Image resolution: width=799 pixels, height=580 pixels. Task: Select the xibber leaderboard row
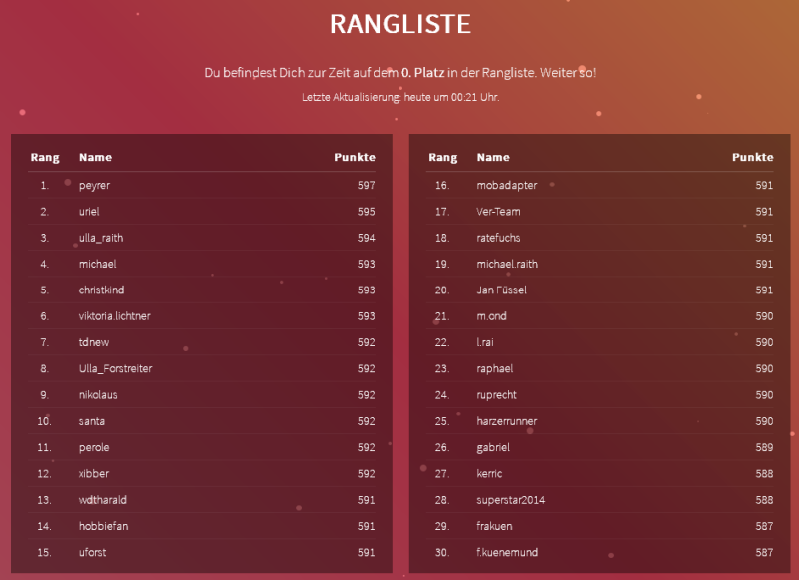[x=94, y=473]
